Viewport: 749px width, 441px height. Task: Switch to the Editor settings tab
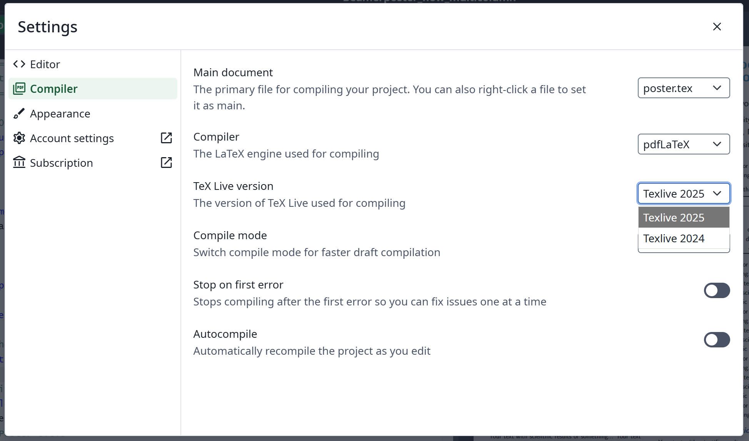(45, 64)
